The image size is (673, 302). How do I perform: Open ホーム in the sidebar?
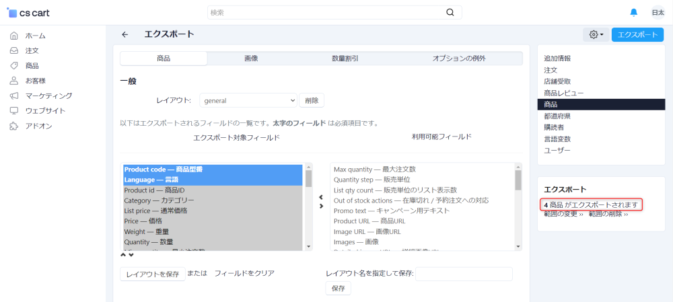pos(35,36)
